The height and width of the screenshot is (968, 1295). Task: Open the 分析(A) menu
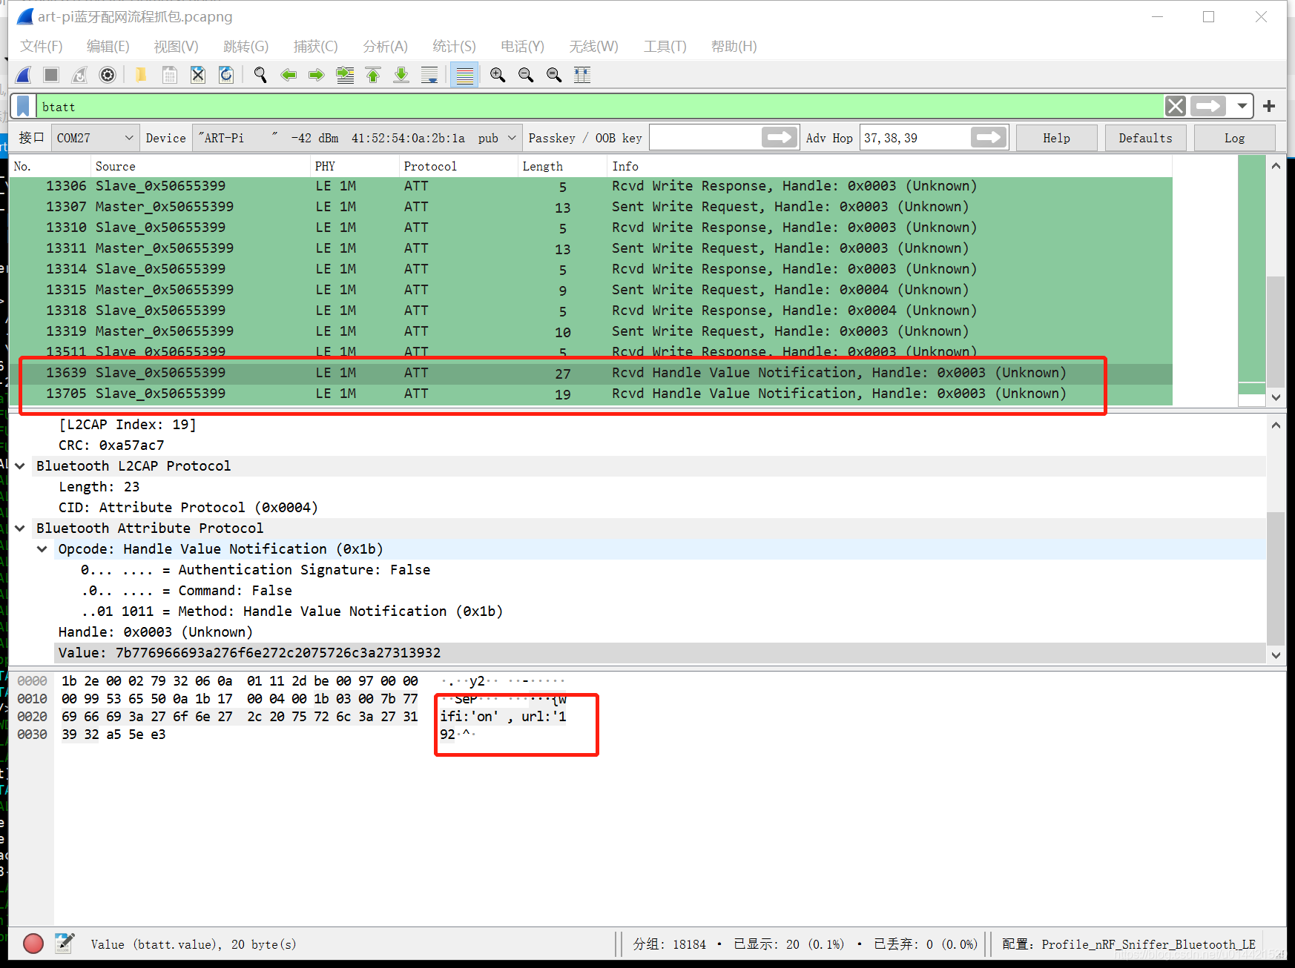386,46
